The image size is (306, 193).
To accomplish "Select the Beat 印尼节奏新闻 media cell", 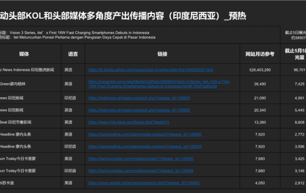I will (30, 122).
